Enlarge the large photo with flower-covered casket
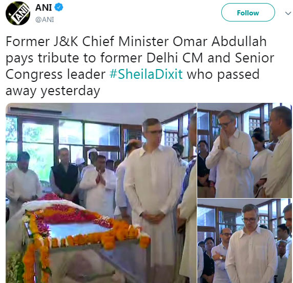This screenshot has width=293, height=283. point(101,193)
